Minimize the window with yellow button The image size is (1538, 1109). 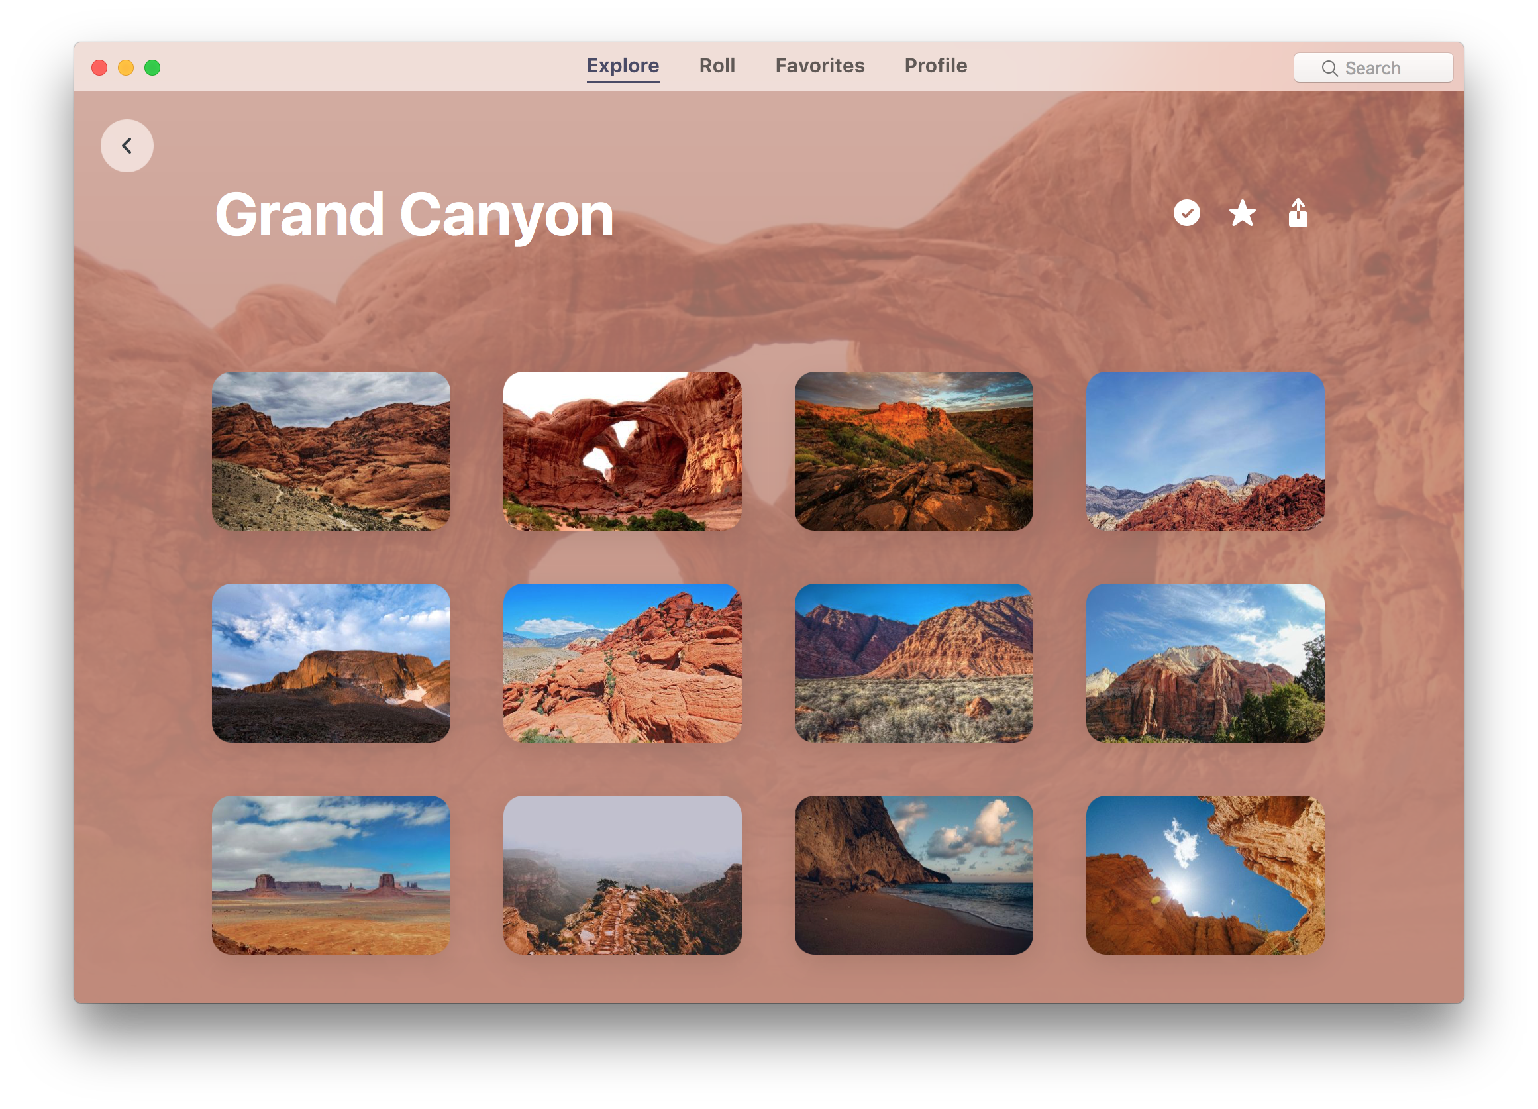coord(126,68)
